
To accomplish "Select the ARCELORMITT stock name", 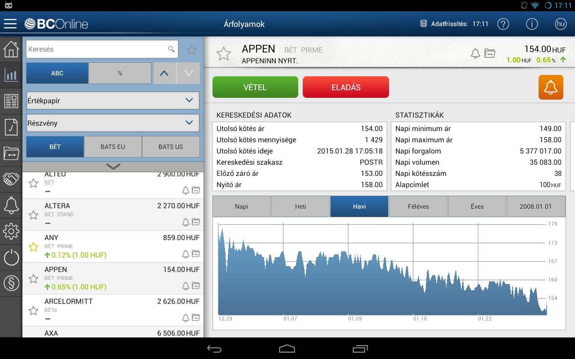I will click(68, 301).
